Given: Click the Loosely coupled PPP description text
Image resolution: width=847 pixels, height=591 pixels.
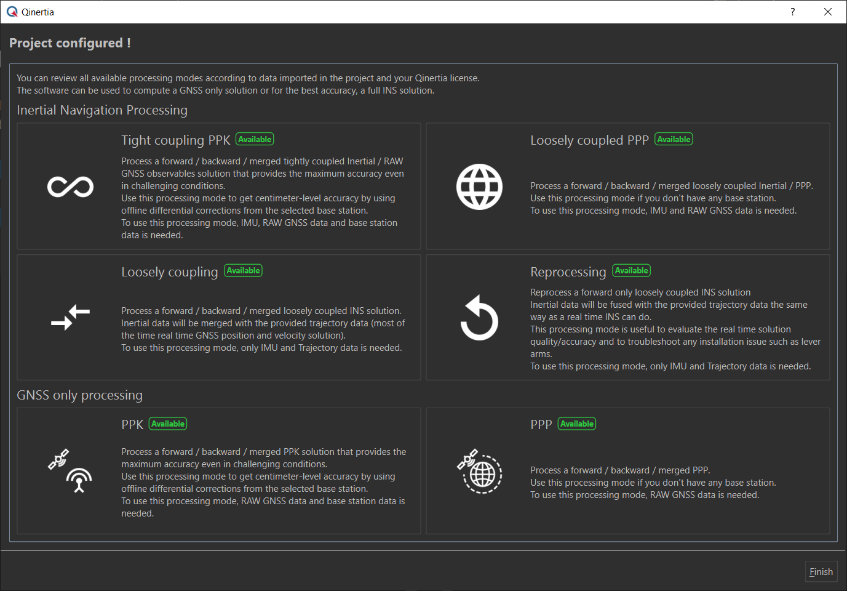Looking at the screenshot, I should pyautogui.click(x=671, y=198).
